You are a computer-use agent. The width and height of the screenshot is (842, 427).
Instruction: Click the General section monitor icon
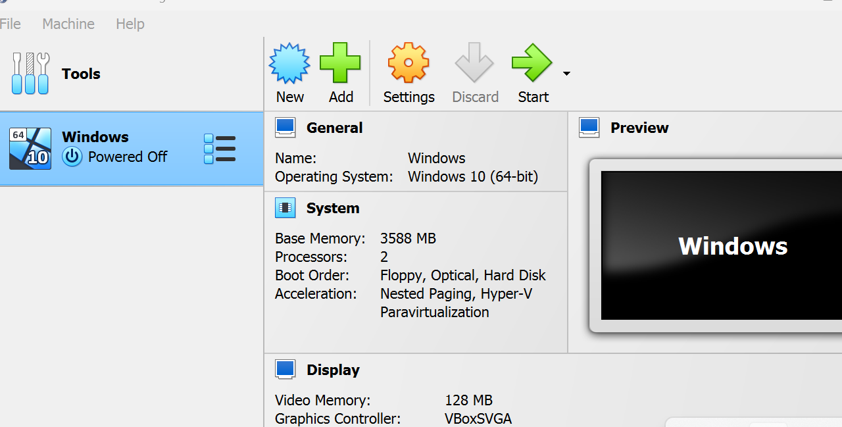pyautogui.click(x=285, y=128)
